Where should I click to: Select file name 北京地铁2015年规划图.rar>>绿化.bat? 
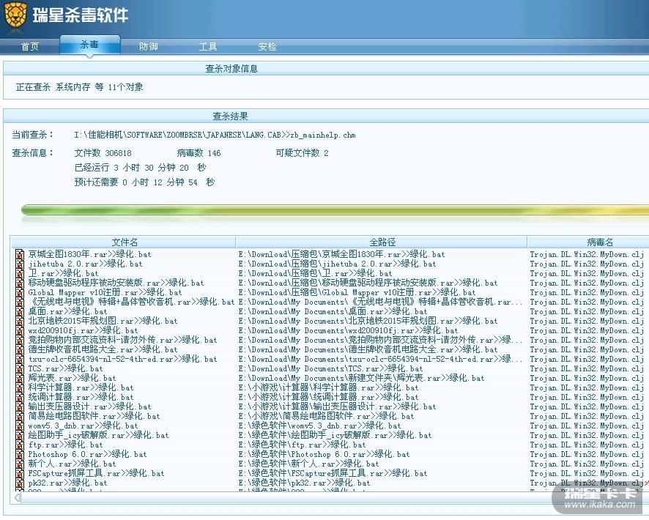103,321
